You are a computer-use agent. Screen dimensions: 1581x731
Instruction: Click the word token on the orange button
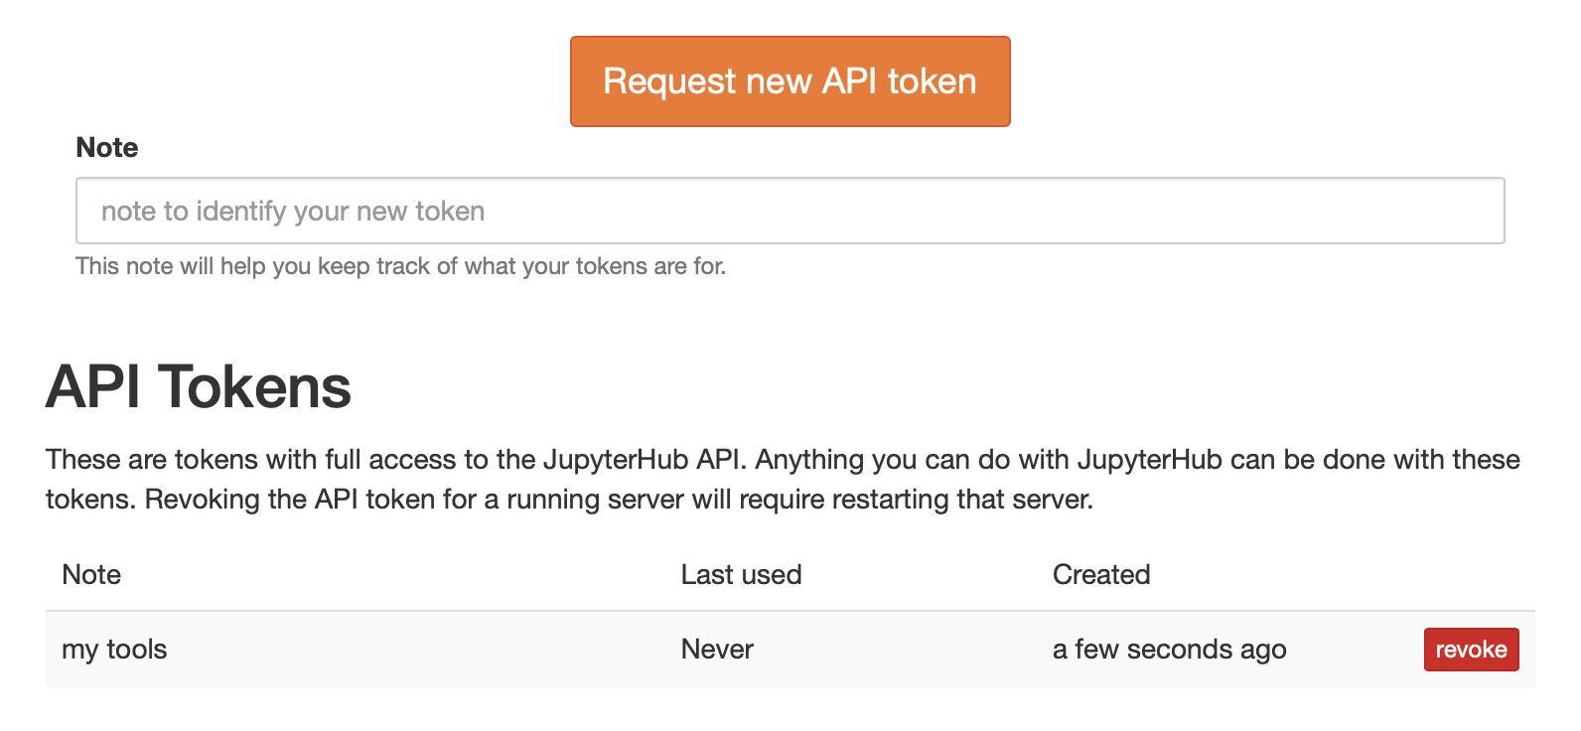(932, 81)
